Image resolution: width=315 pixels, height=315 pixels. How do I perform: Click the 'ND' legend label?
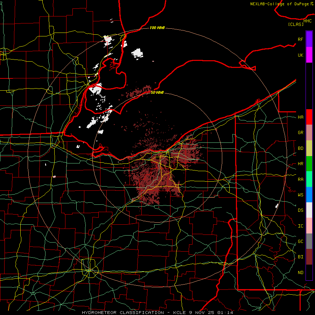300,273
